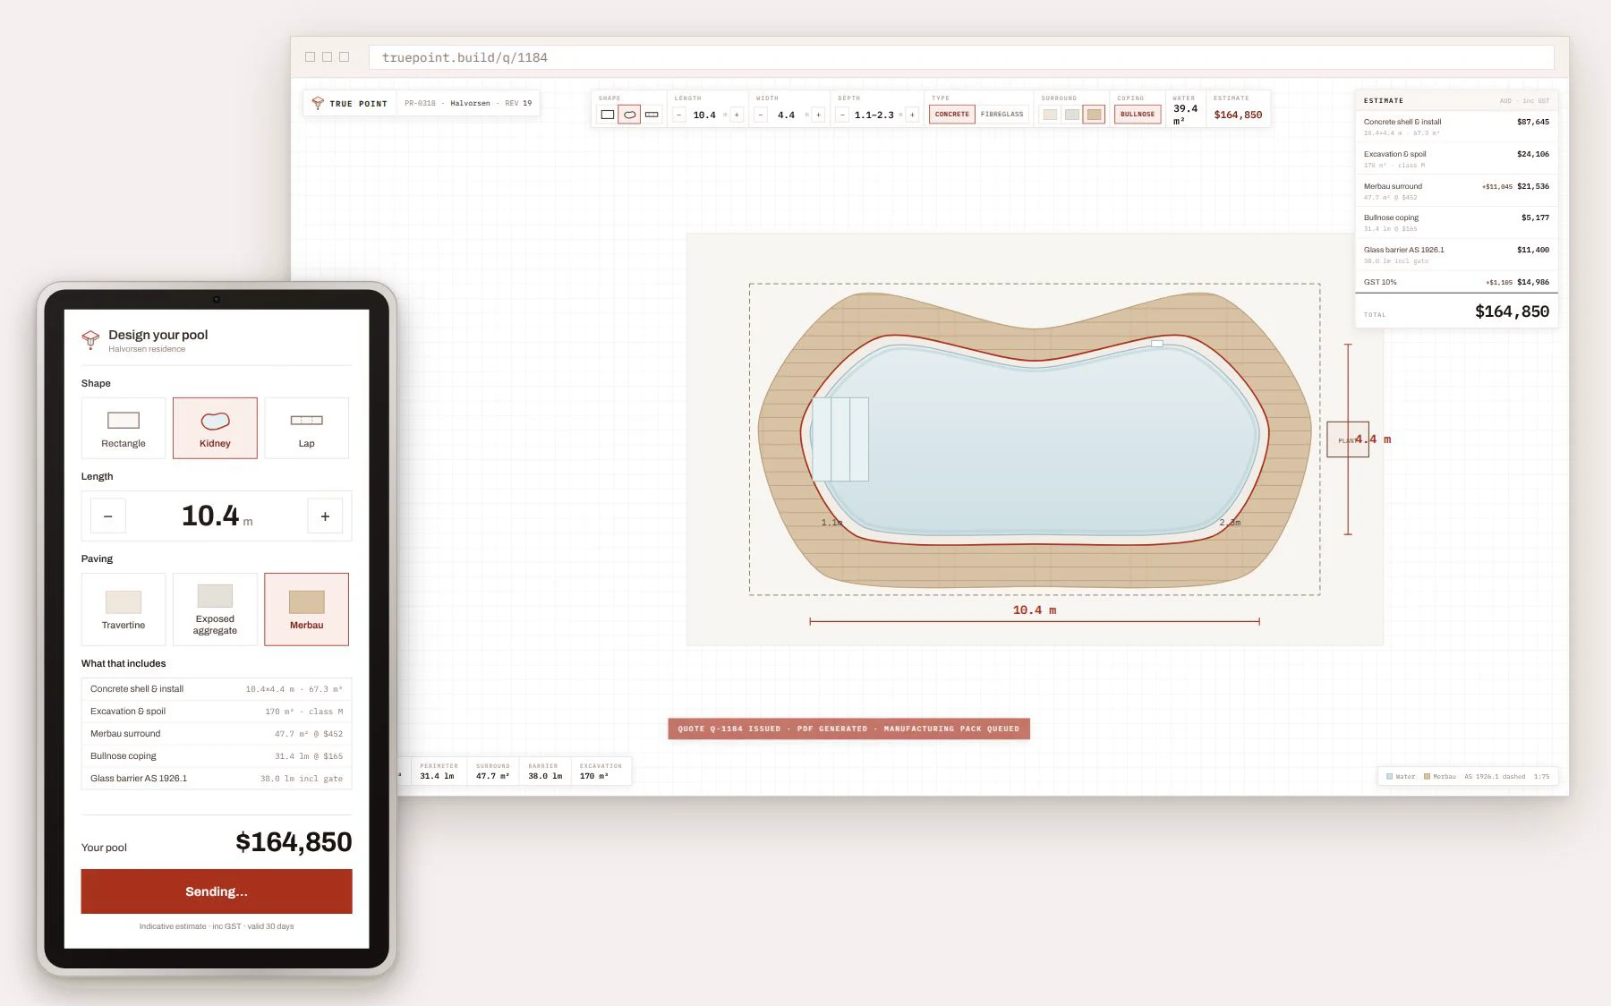1611x1006 pixels.
Task: Click Excavation & spoil row on tablet
Action: (x=217, y=712)
